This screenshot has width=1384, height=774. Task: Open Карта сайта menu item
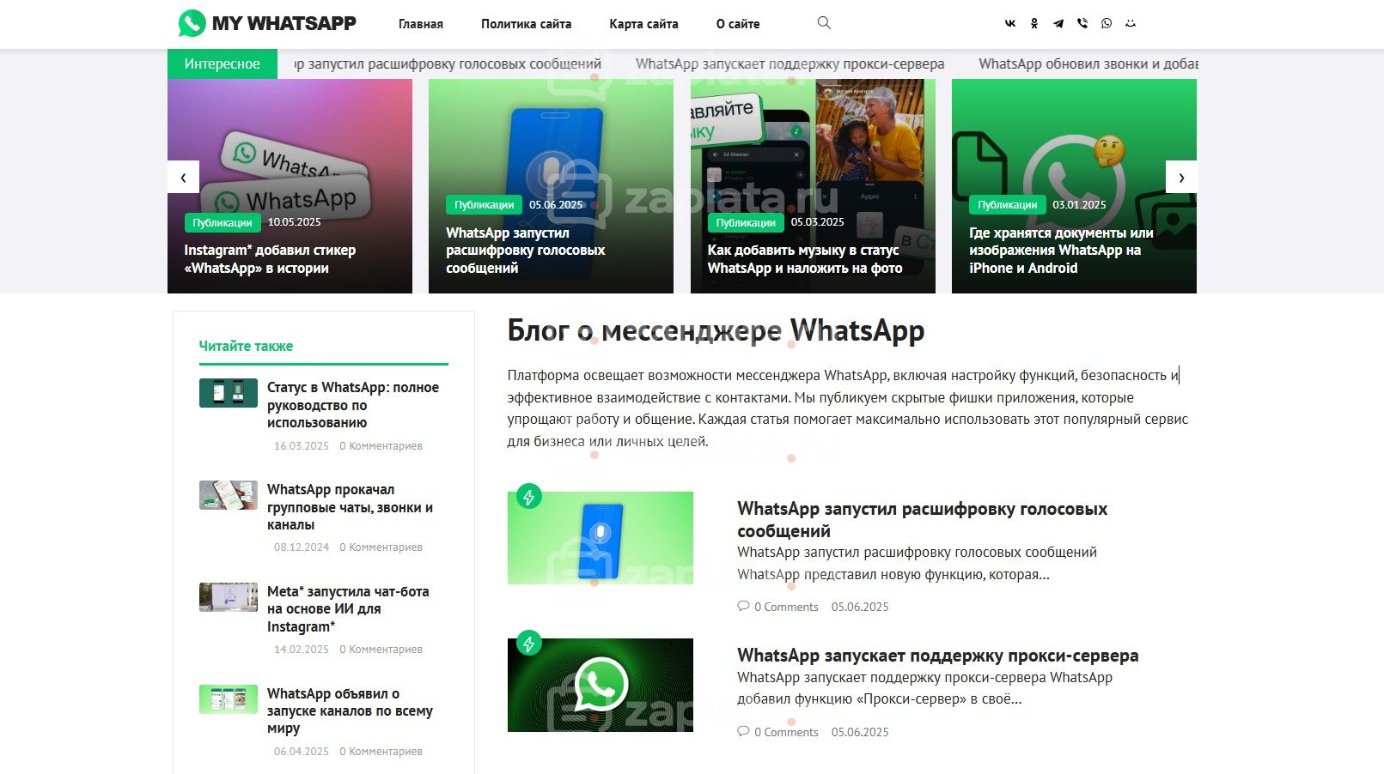(643, 24)
